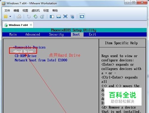
Task: Select the CD-ROM Drive boot entry
Action: (26, 56)
